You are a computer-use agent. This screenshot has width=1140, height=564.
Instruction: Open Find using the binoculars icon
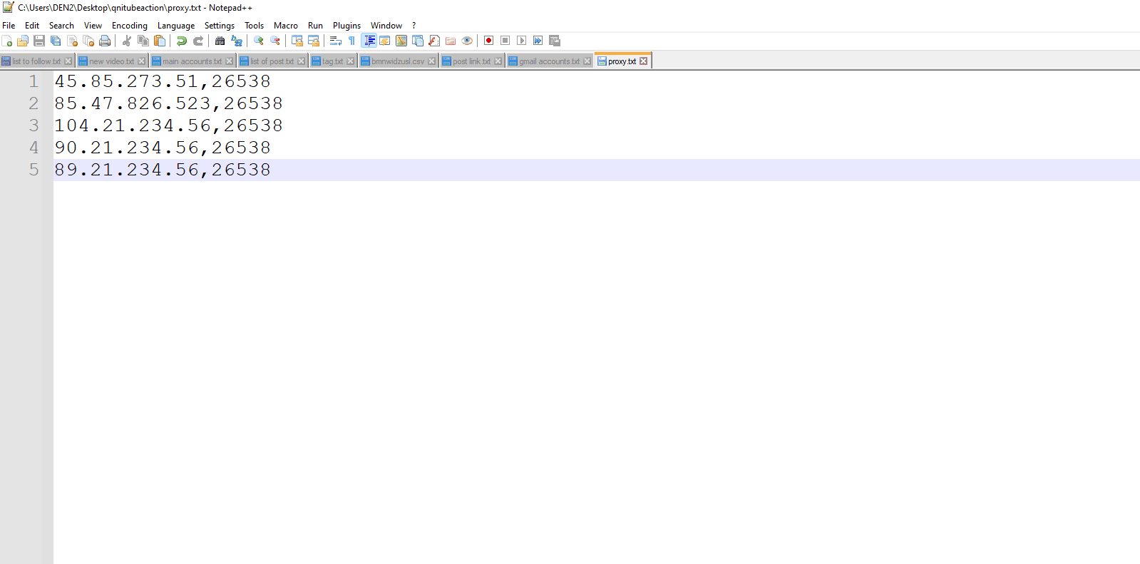(220, 41)
